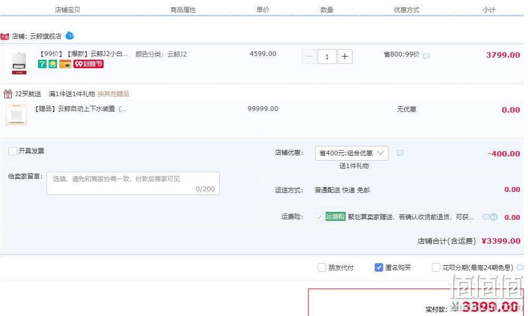
Task: Open the note icon next to 省800:99价
Action: point(426,56)
